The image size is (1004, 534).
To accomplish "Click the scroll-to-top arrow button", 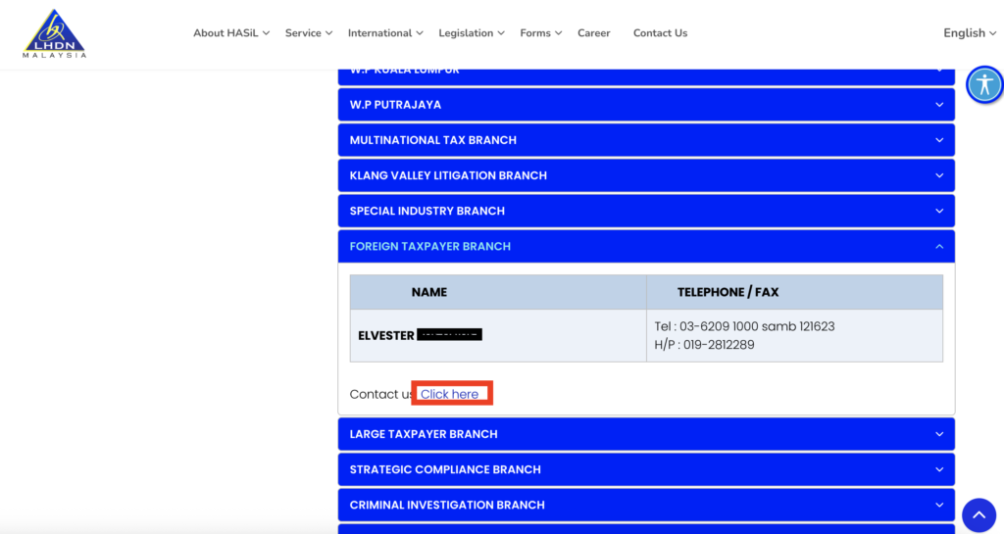I will [978, 514].
